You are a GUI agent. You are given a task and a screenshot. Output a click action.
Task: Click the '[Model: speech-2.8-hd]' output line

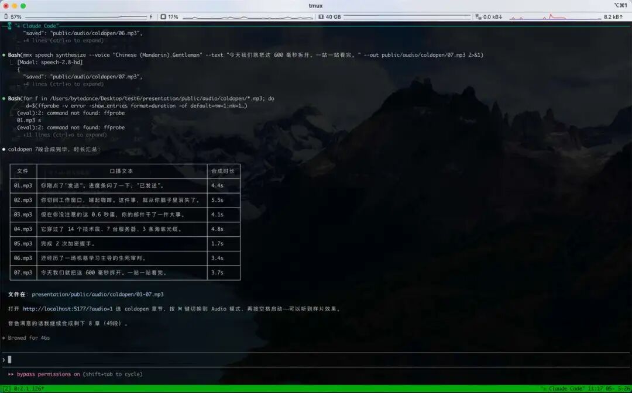(50, 63)
